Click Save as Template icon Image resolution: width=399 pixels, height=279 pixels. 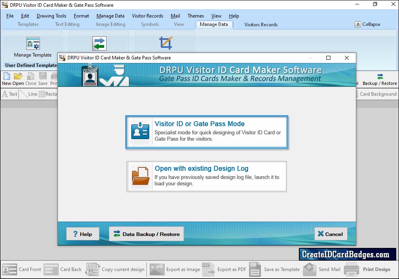click(x=255, y=269)
